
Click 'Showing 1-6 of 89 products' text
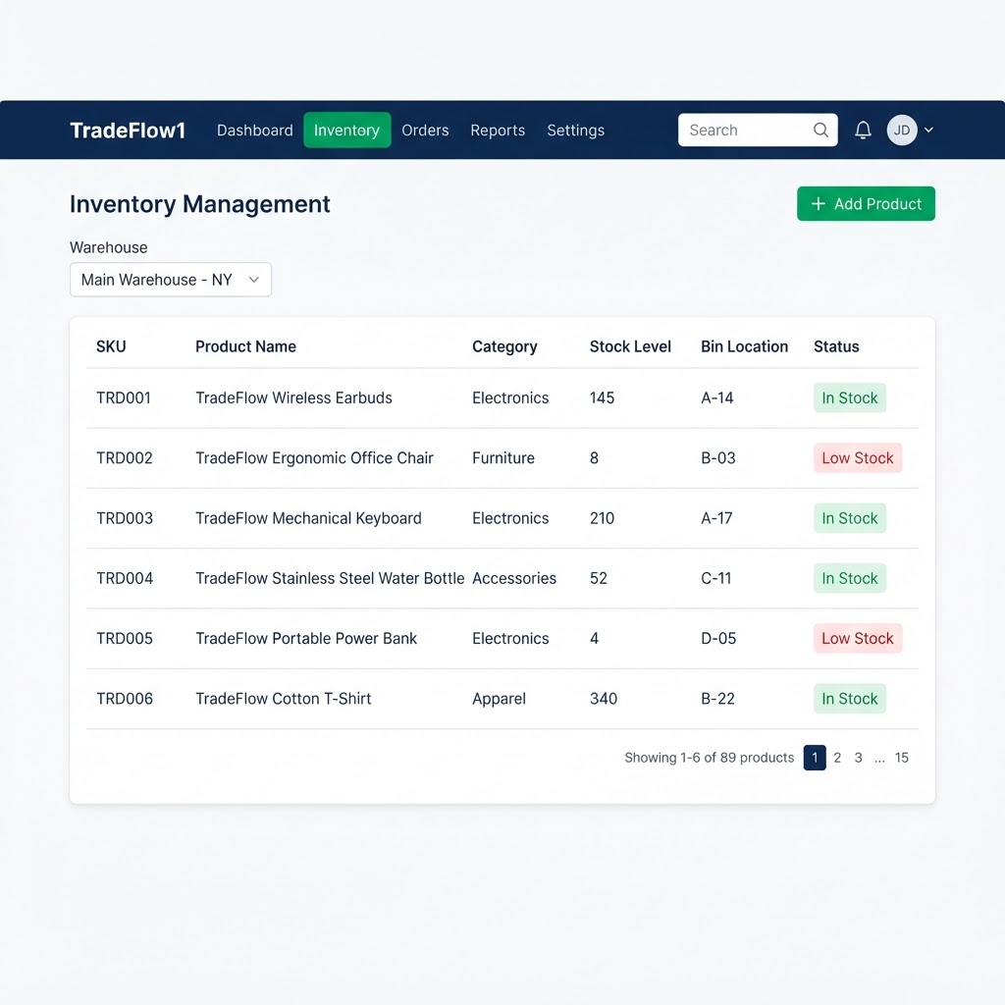709,758
